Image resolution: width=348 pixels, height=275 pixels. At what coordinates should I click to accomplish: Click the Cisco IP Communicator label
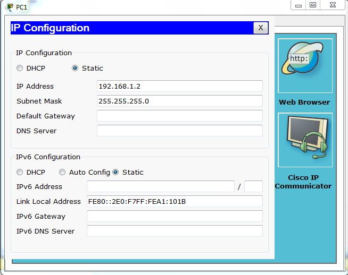303,182
